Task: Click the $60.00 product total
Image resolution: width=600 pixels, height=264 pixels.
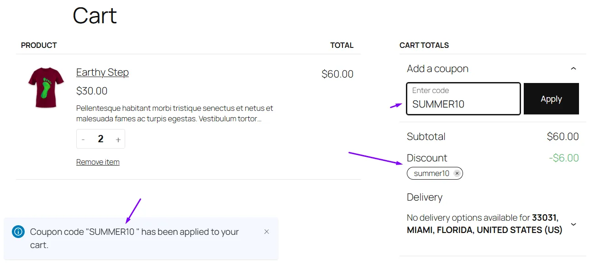Action: coord(337,74)
